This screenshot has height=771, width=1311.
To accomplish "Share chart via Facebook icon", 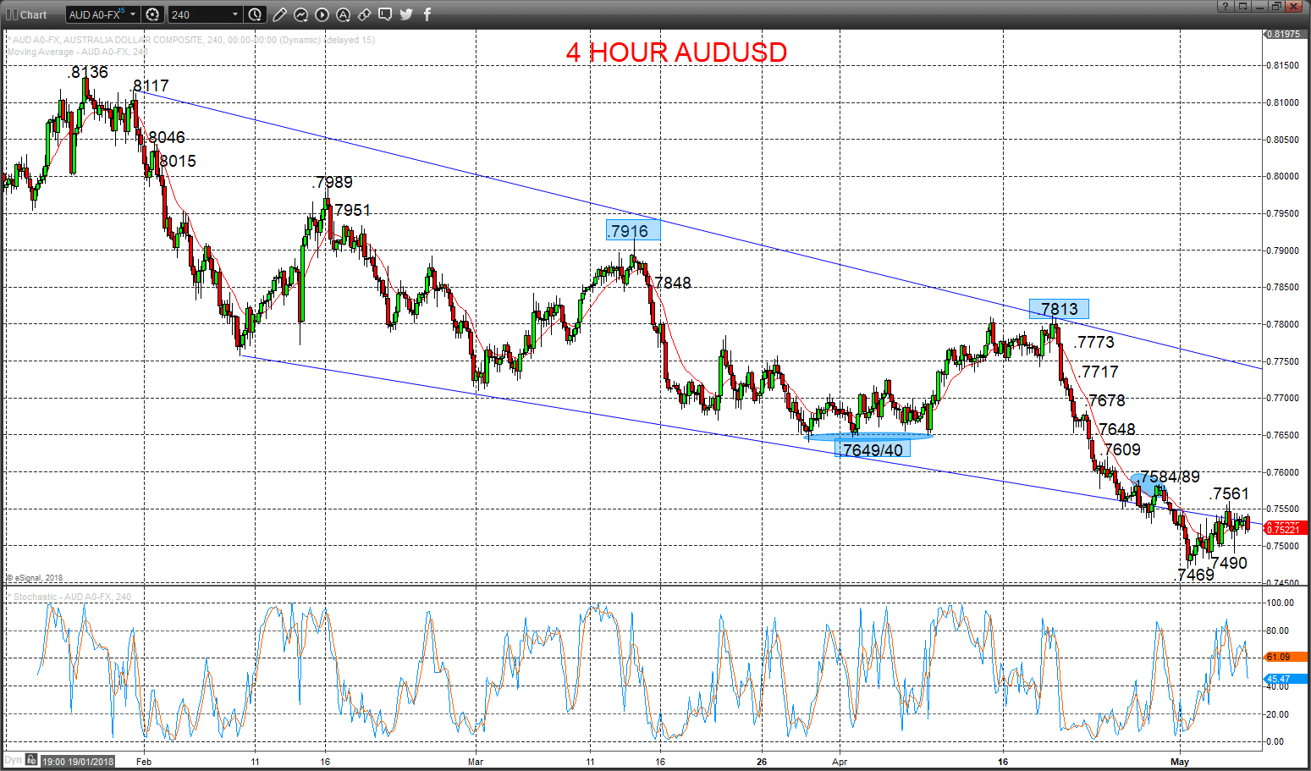I will [x=427, y=14].
